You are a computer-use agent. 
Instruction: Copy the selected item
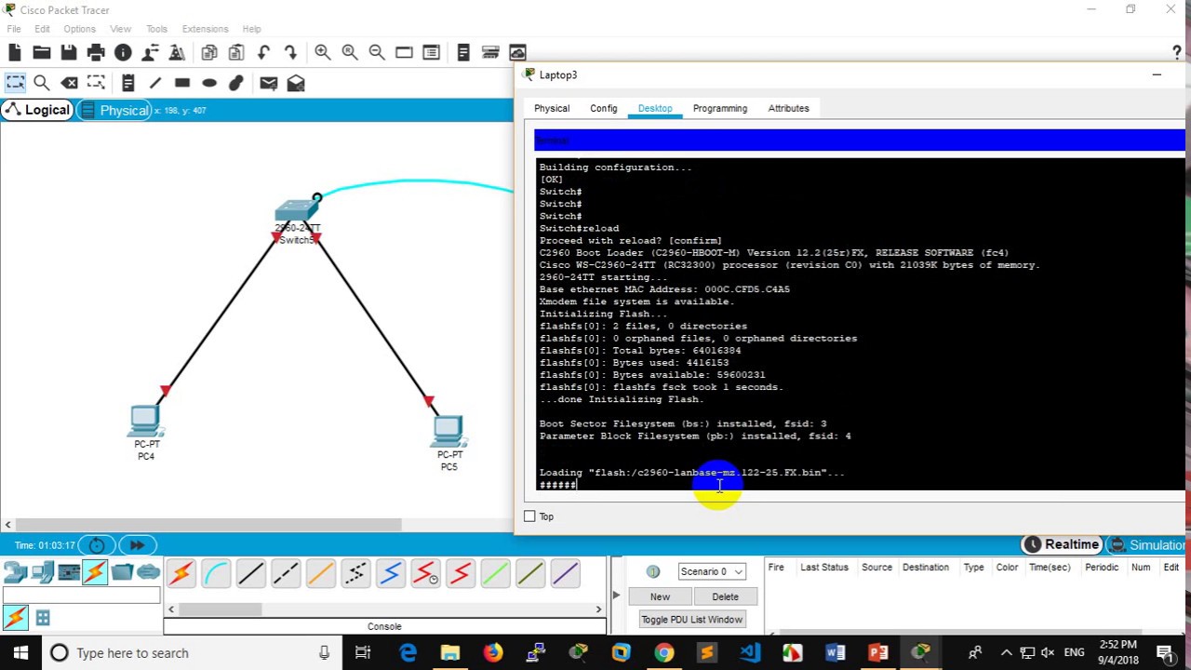pos(209,53)
